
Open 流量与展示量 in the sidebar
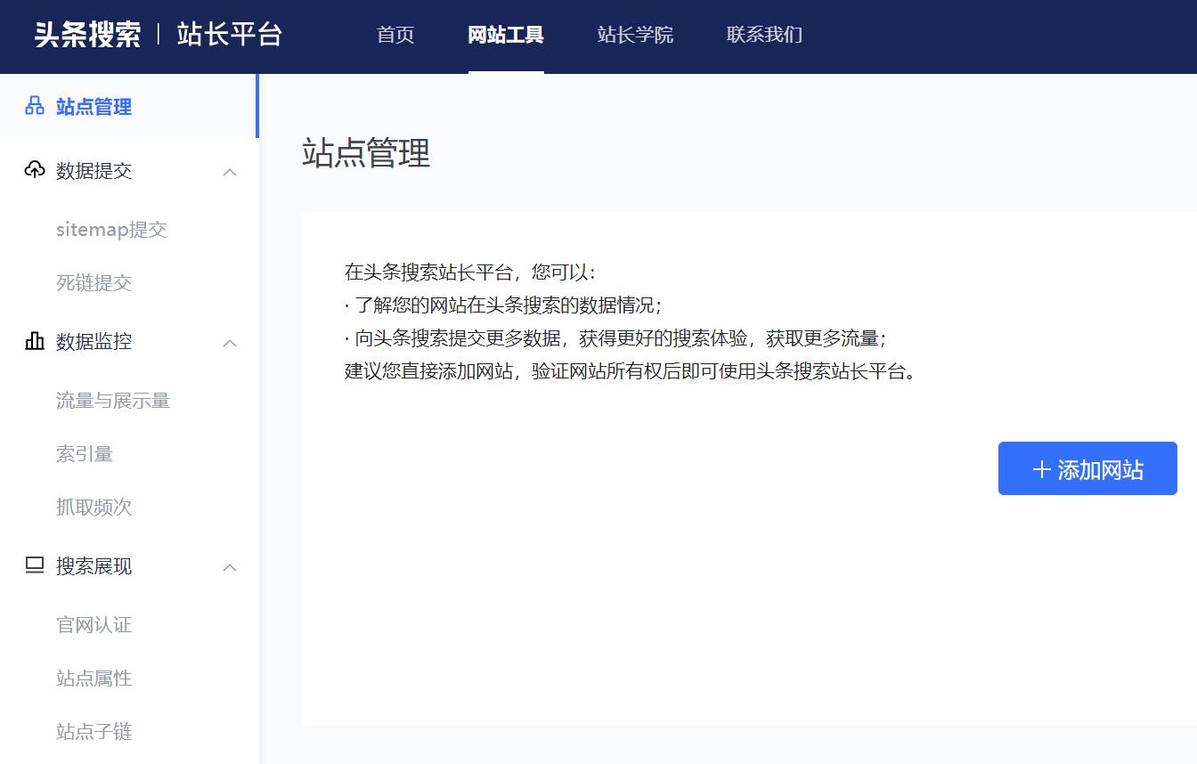click(113, 401)
